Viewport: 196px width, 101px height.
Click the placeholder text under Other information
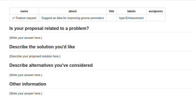(x=26, y=93)
